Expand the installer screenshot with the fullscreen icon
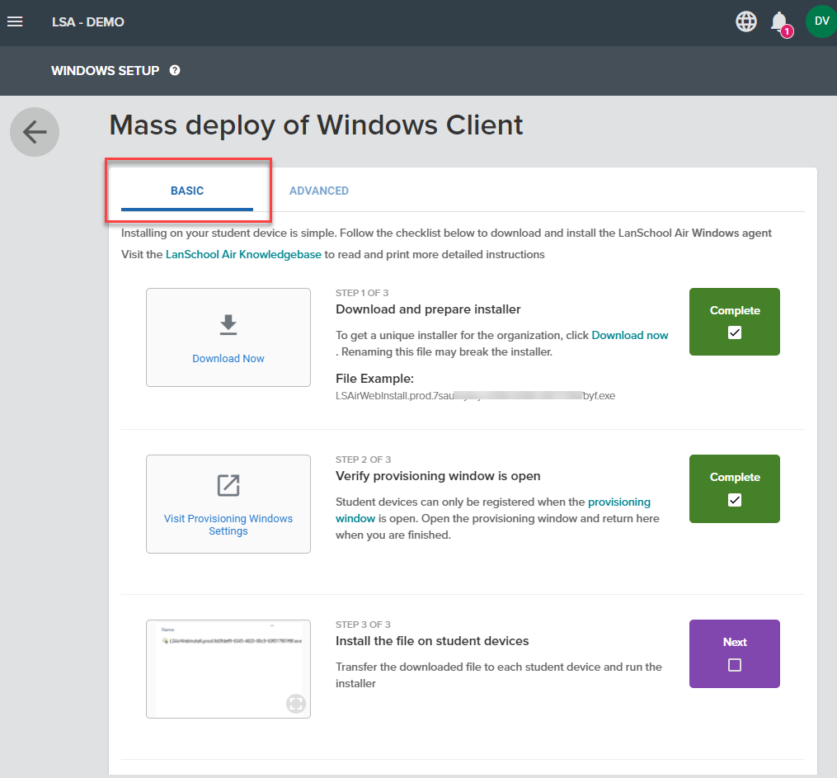 point(296,703)
